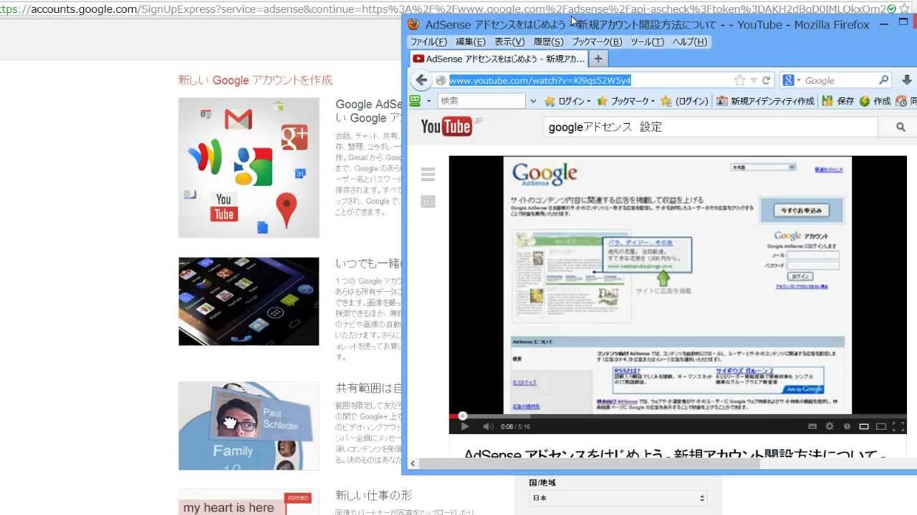Click the Watch Later clock icon
This screenshot has height=515, width=917.
point(847,426)
